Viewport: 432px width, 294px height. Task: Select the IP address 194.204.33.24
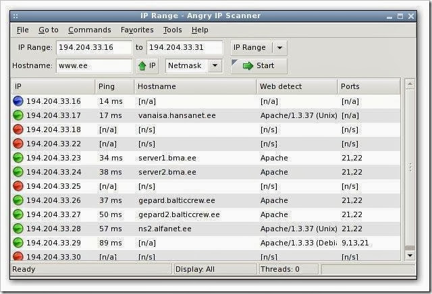(54, 172)
